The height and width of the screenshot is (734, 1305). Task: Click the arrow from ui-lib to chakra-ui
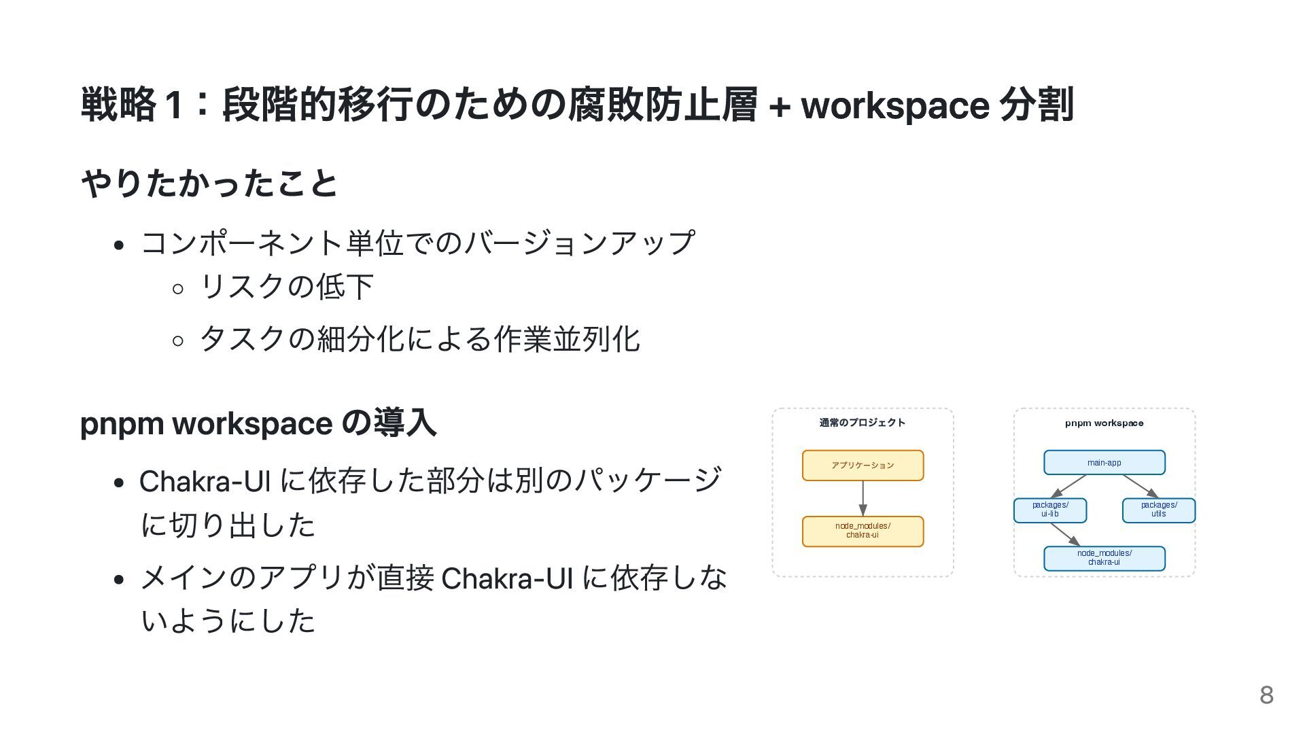coord(1065,534)
